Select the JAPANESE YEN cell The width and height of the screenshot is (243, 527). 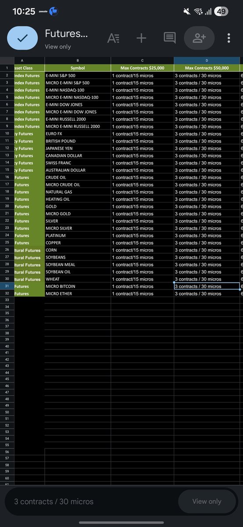[78, 148]
